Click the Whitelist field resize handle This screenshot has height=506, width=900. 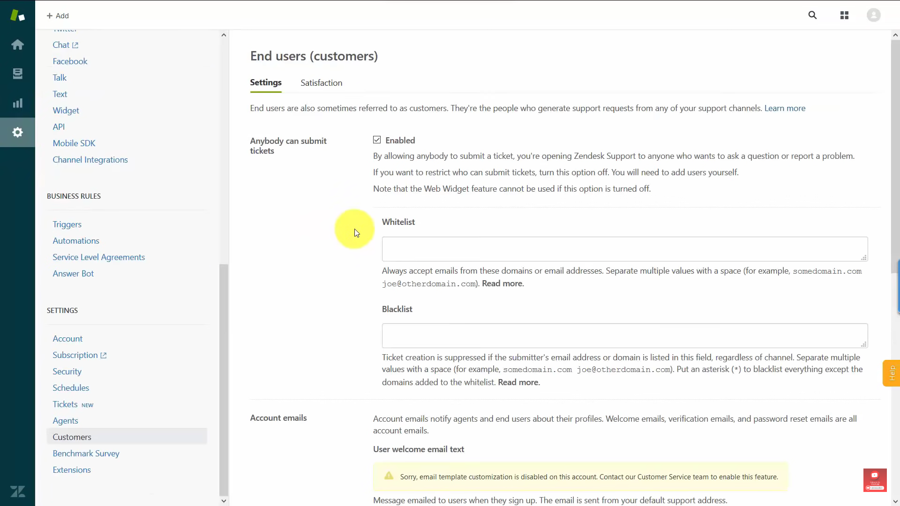point(863,257)
